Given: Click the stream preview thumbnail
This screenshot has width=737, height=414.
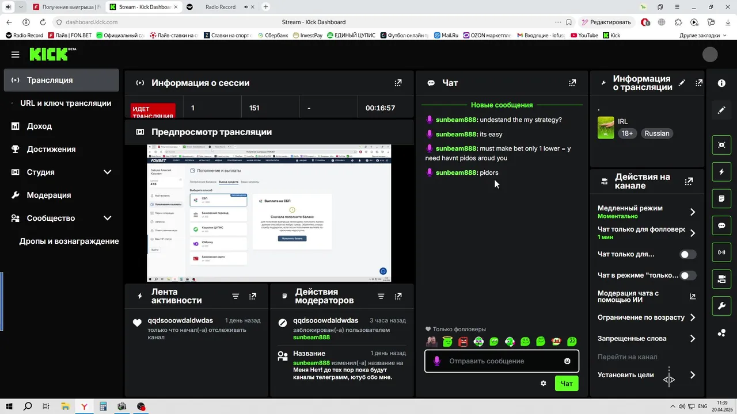Looking at the screenshot, I should 269,213.
